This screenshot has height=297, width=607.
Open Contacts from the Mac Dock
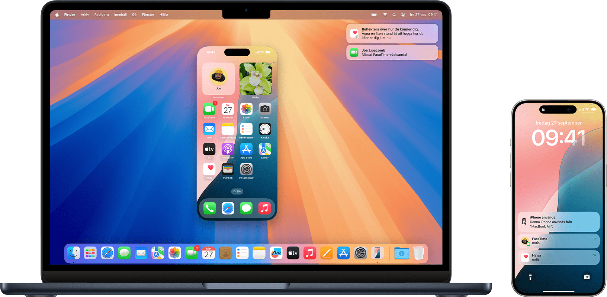[x=225, y=253]
